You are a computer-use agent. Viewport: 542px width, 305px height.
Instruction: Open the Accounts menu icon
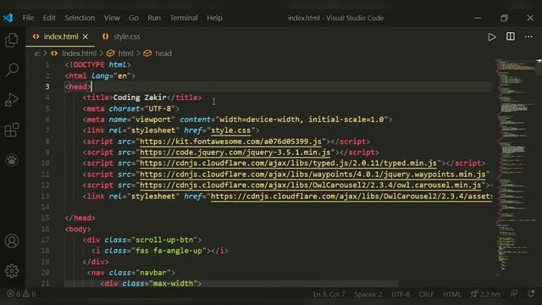tap(12, 241)
